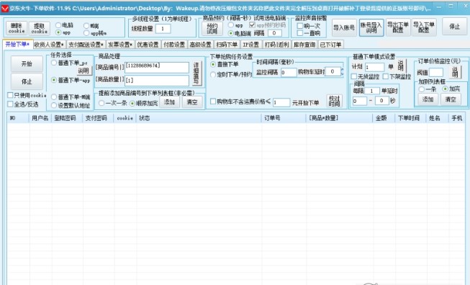The height and width of the screenshot is (285, 470).
Task: Select the 一次一条 radio option
Action: coord(101,103)
